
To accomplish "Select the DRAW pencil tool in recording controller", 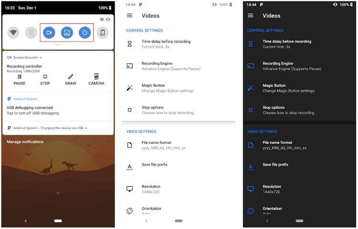I will tap(71, 80).
